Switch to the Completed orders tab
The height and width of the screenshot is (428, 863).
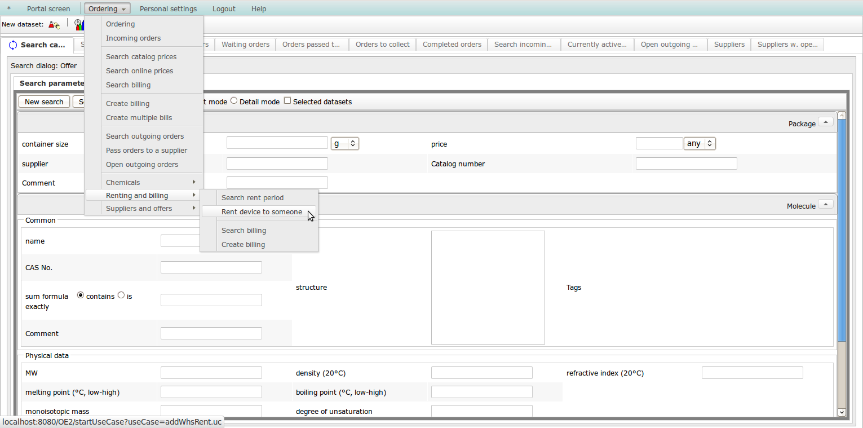point(452,45)
